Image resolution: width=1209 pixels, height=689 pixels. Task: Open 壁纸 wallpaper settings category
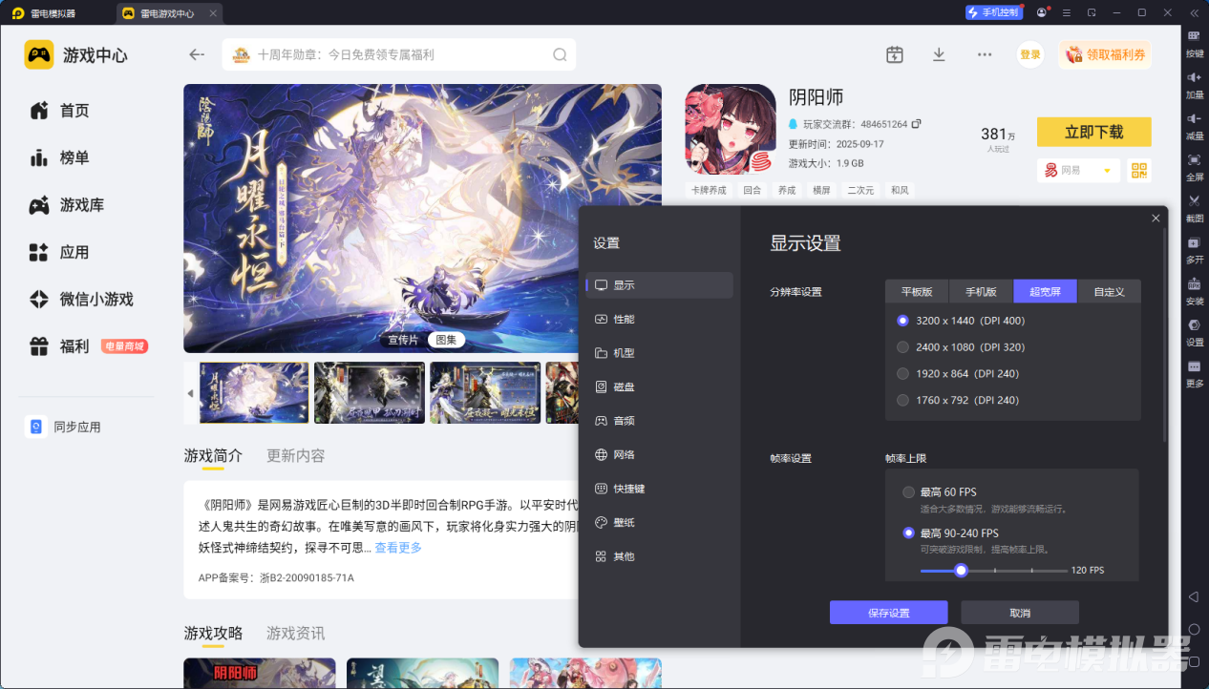(660, 522)
